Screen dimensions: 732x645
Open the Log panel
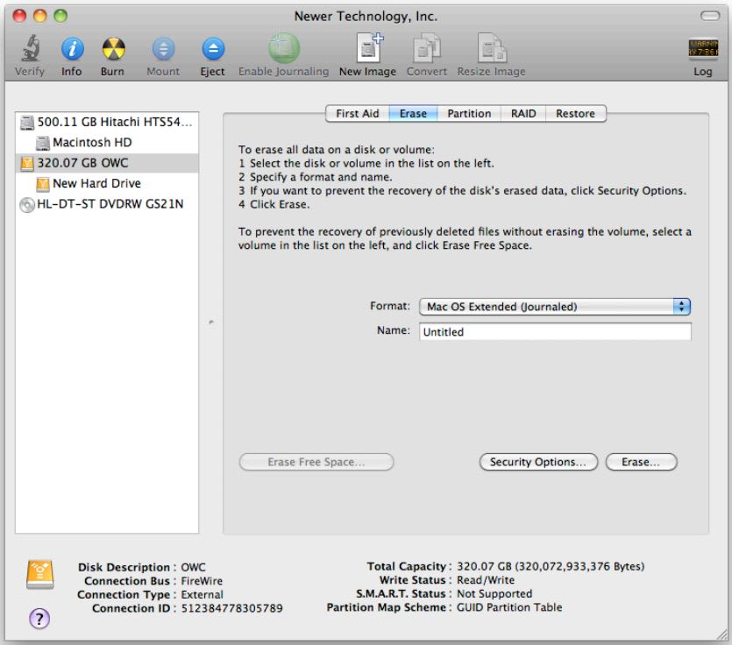(700, 51)
